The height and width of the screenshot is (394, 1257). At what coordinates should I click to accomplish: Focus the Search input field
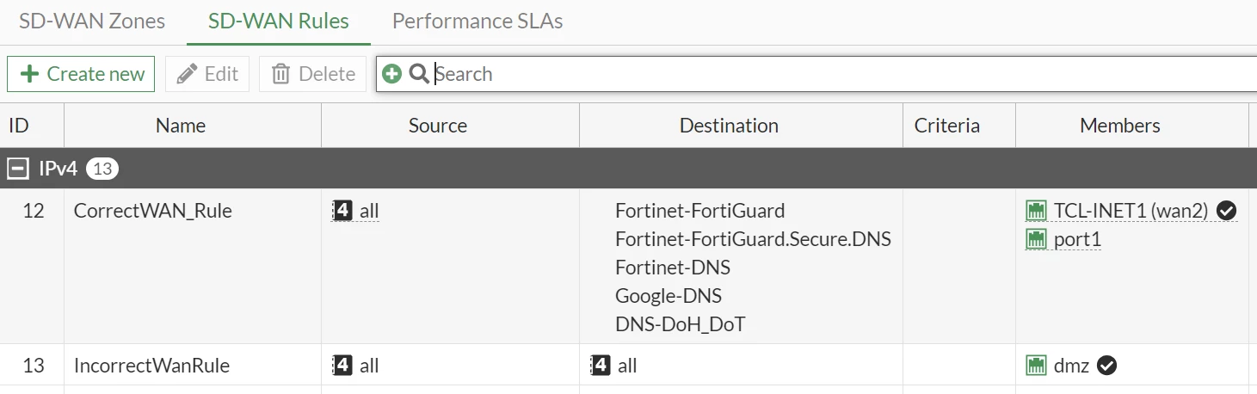click(x=843, y=74)
